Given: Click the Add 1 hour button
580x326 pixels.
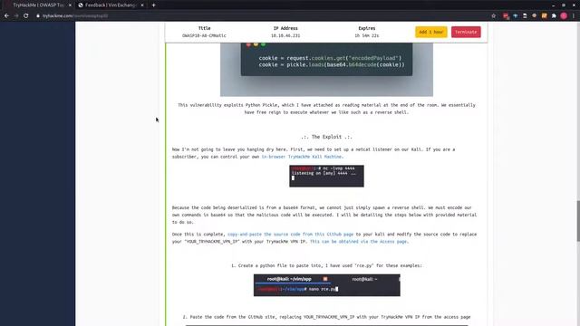Looking at the screenshot, I should (x=431, y=32).
